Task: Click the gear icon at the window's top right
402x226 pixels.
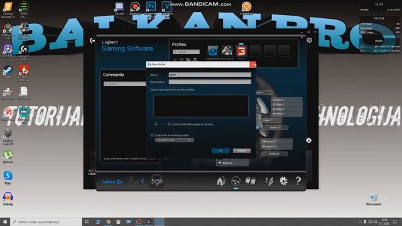Action: 310,40
